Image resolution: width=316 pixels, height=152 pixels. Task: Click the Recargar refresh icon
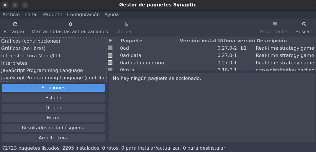click(15, 24)
